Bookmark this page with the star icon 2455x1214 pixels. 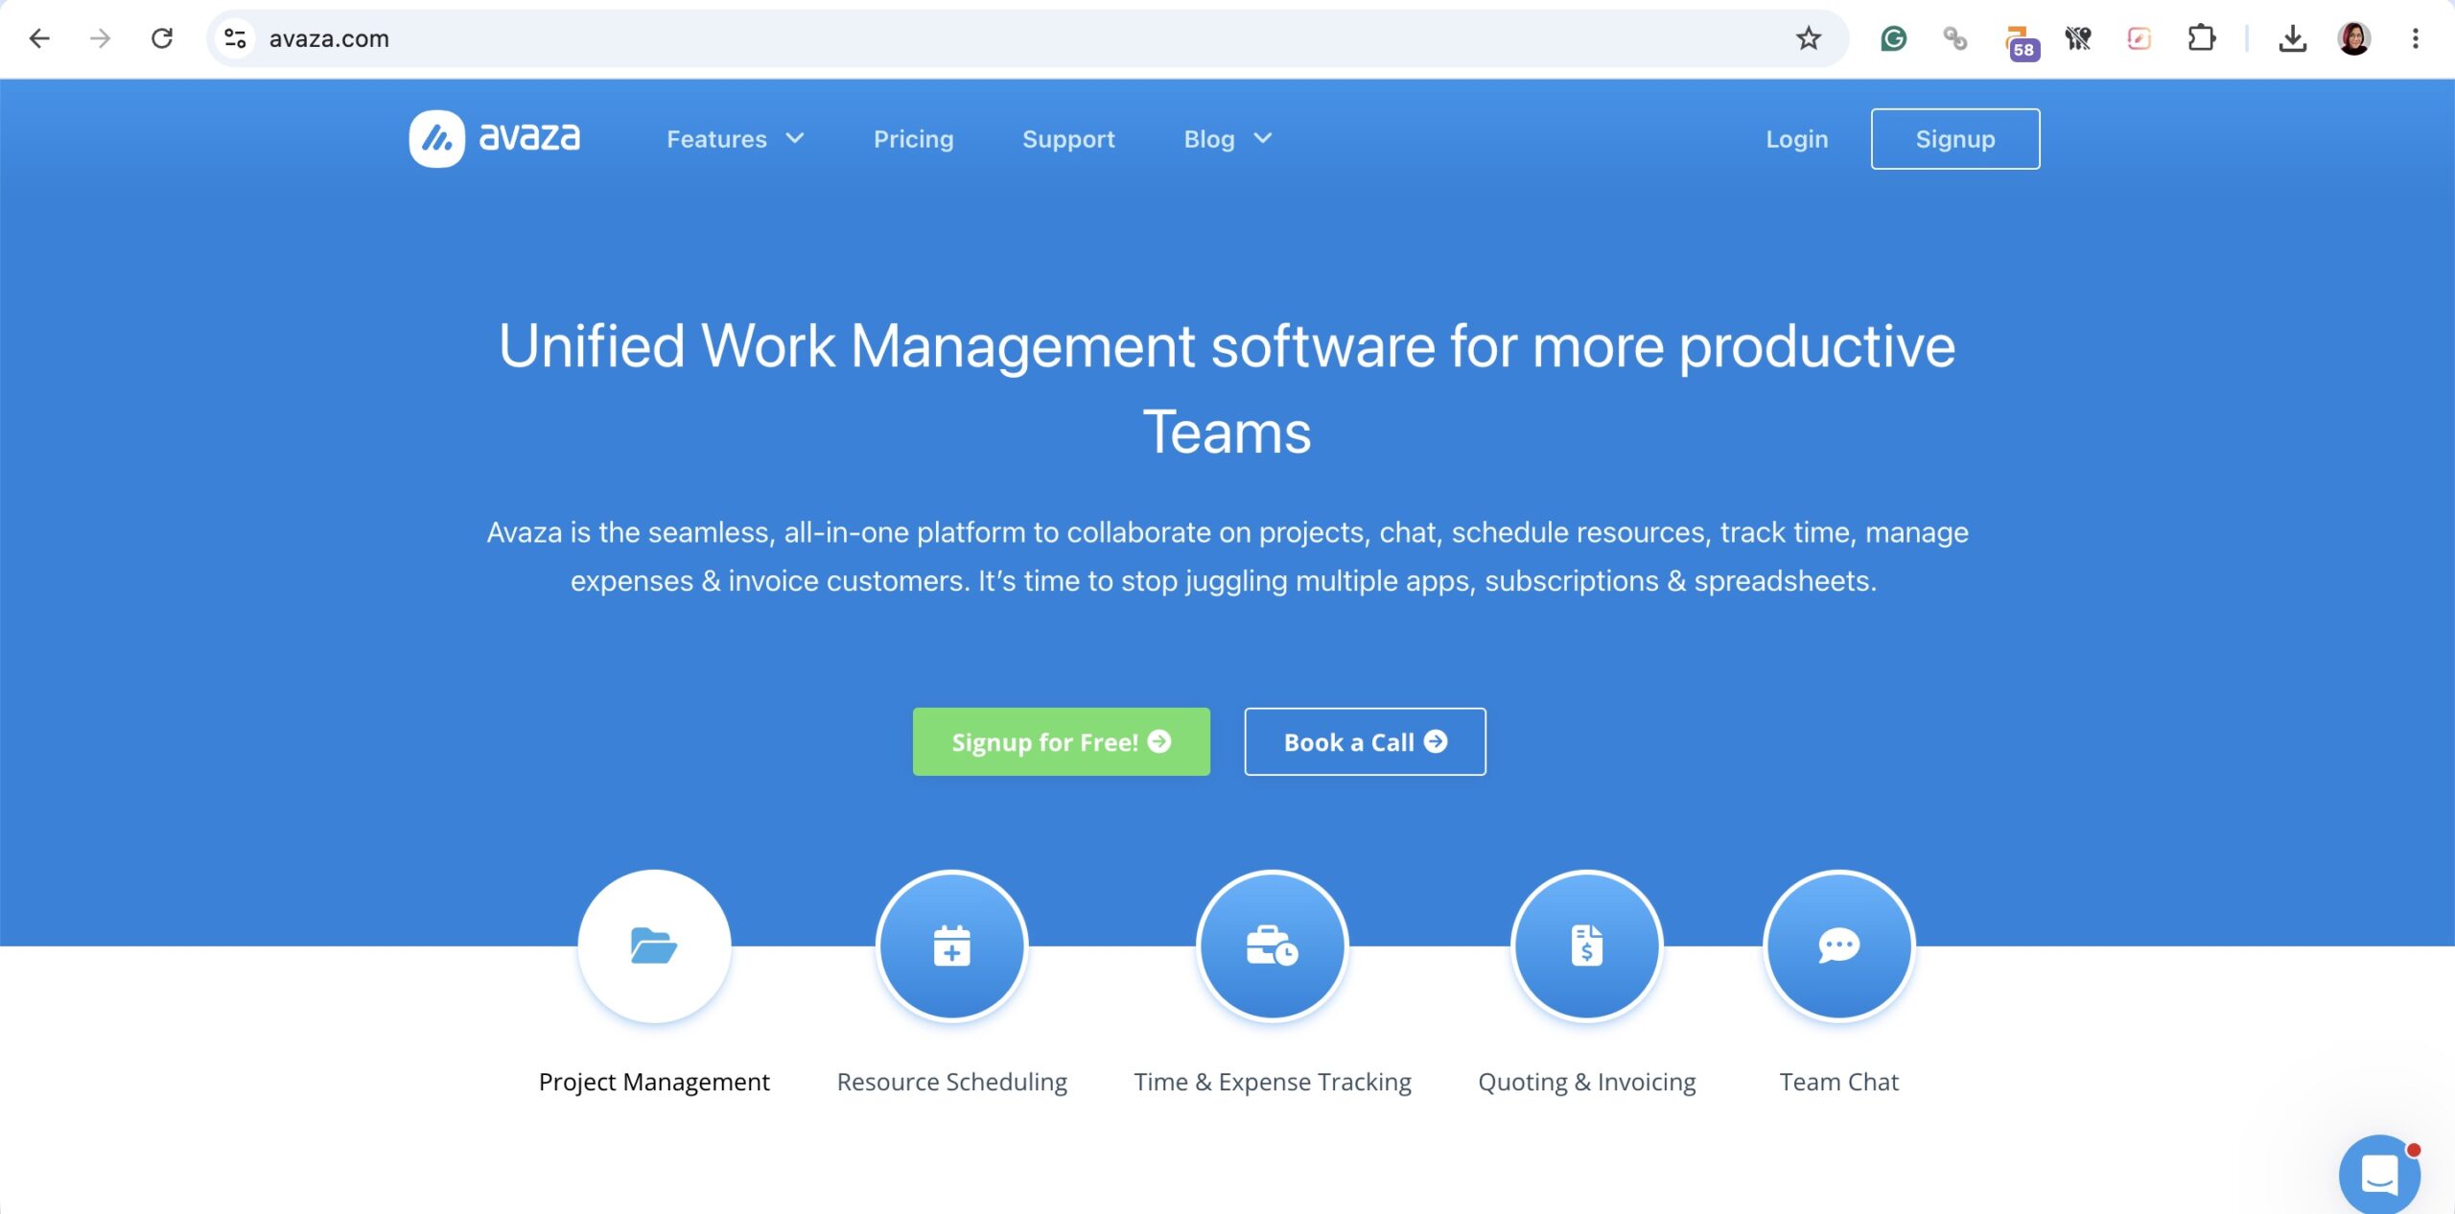1809,38
